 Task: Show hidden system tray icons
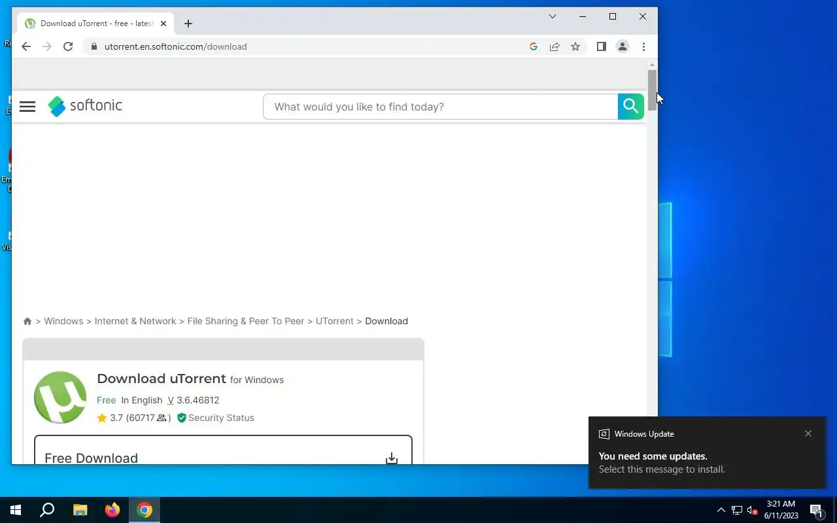tap(721, 510)
